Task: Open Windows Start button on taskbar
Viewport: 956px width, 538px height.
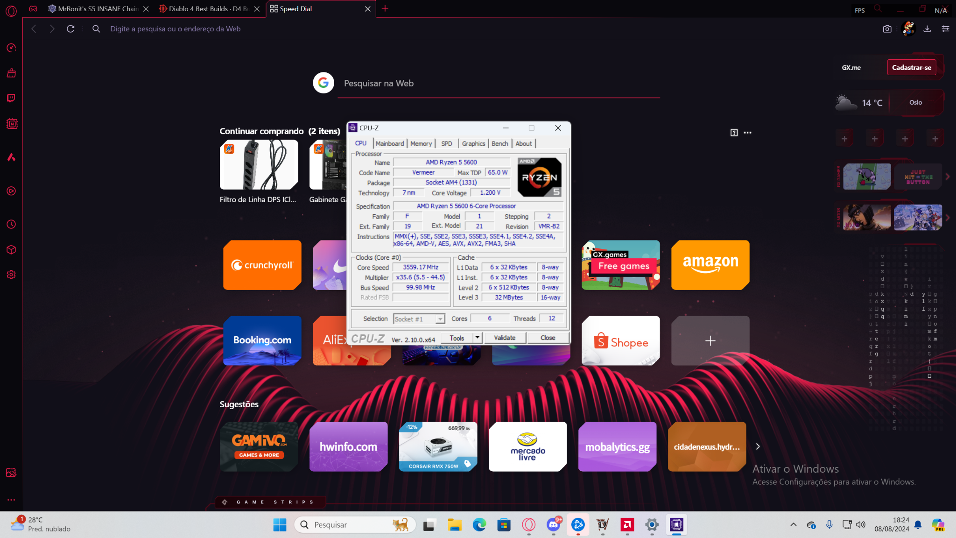Action: pyautogui.click(x=280, y=525)
